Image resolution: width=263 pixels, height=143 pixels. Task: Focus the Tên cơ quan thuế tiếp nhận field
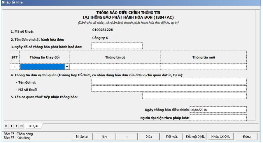click(x=194, y=96)
